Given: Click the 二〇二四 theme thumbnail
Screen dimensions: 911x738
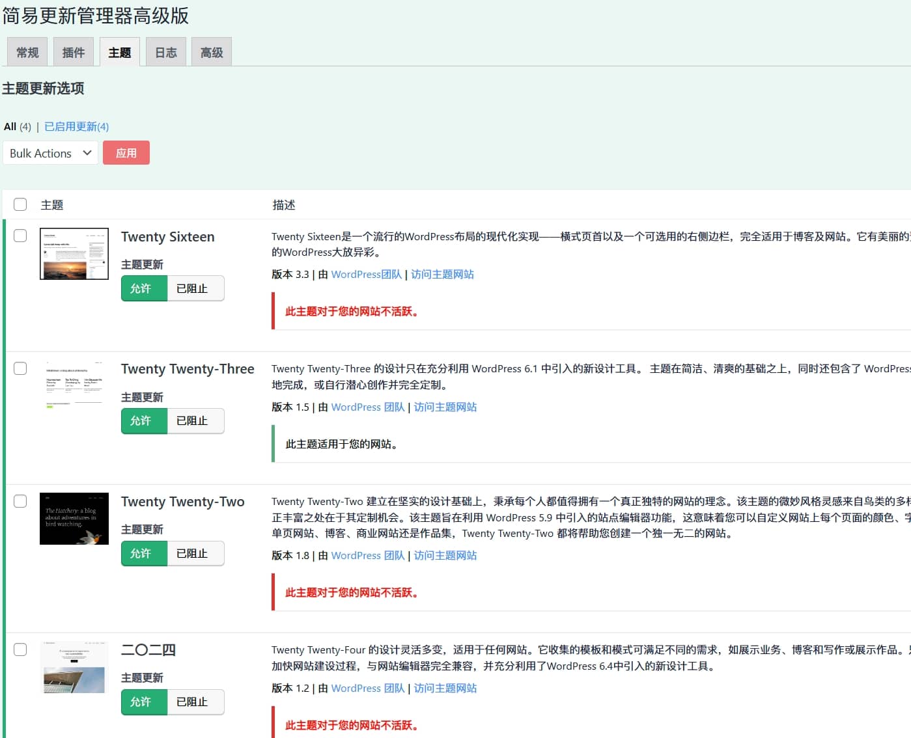Looking at the screenshot, I should tap(74, 667).
